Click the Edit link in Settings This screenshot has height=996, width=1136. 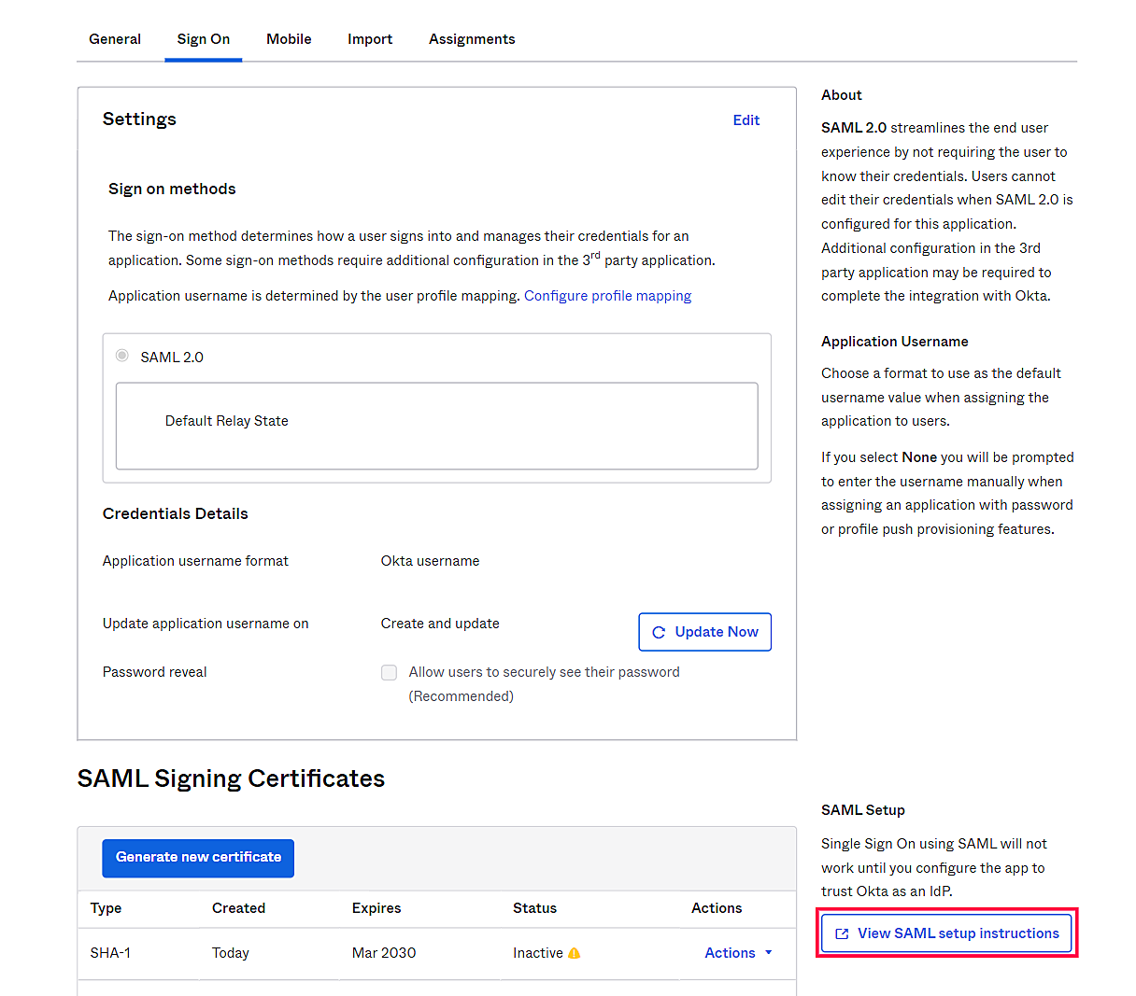(x=746, y=120)
